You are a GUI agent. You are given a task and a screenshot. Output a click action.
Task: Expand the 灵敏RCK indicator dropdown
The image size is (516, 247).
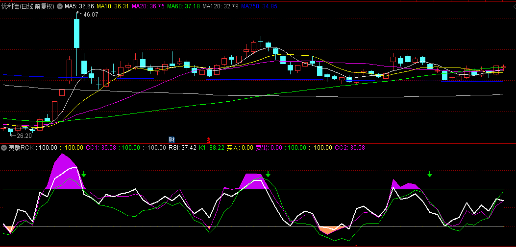(x=4, y=147)
